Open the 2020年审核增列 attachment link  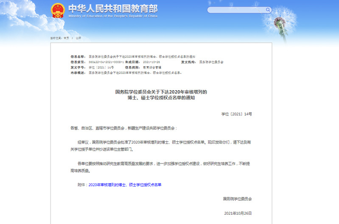click(125, 185)
